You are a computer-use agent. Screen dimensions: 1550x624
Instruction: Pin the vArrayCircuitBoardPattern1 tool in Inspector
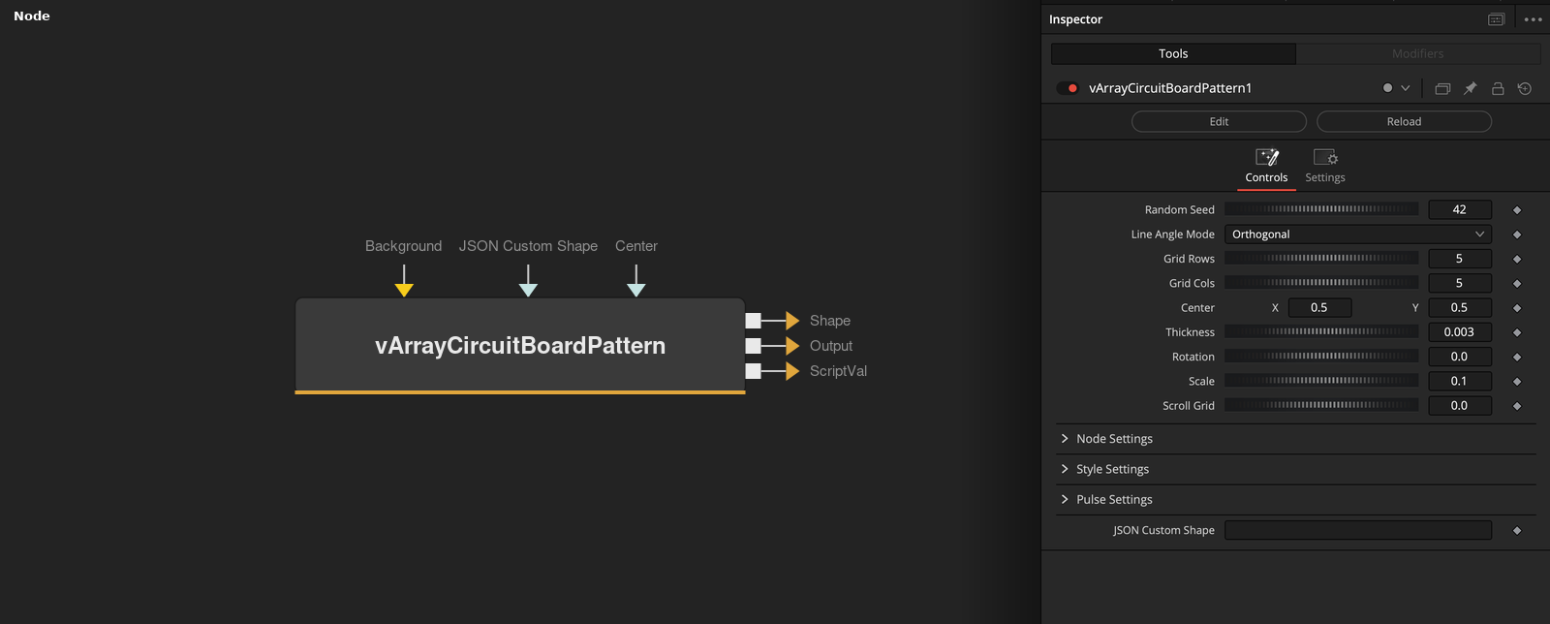(1470, 88)
